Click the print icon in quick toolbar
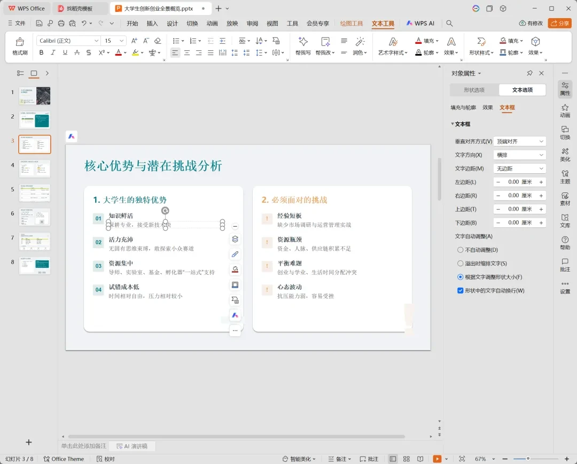This screenshot has height=464, width=577. [x=61, y=23]
